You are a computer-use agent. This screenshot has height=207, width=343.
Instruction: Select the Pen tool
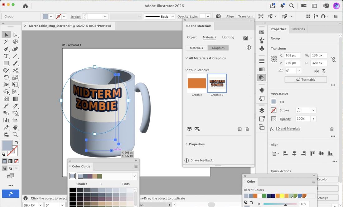(6, 49)
